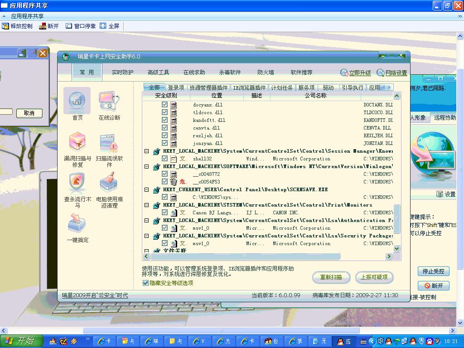464x348 pixels.
Task: Click the 设置 settings icon in right panel
Action: [440, 194]
